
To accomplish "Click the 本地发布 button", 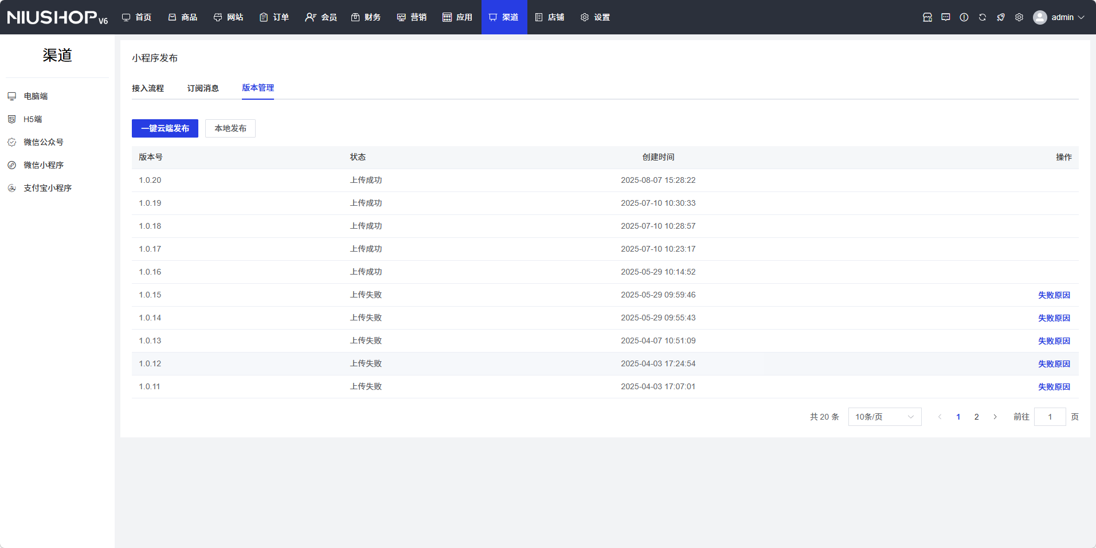I will [230, 128].
